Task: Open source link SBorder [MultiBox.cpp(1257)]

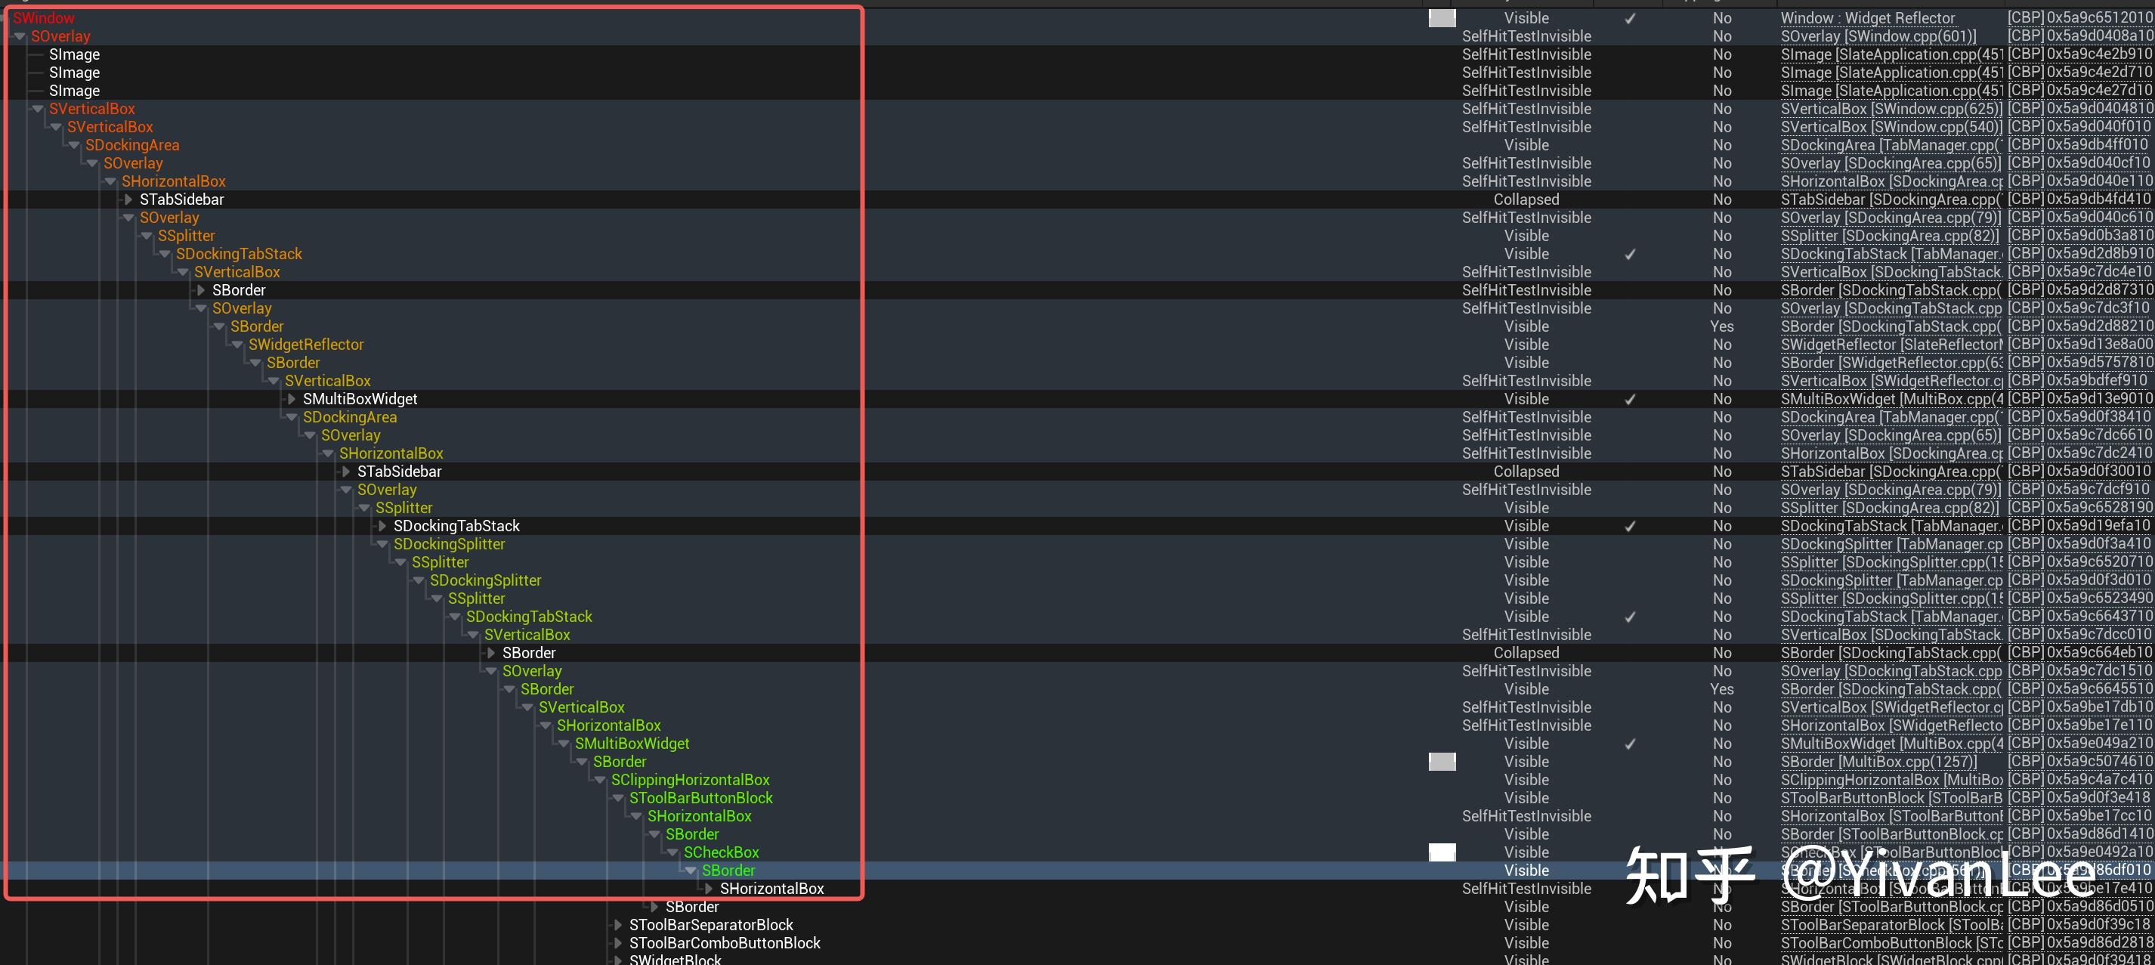Action: pyautogui.click(x=1878, y=762)
